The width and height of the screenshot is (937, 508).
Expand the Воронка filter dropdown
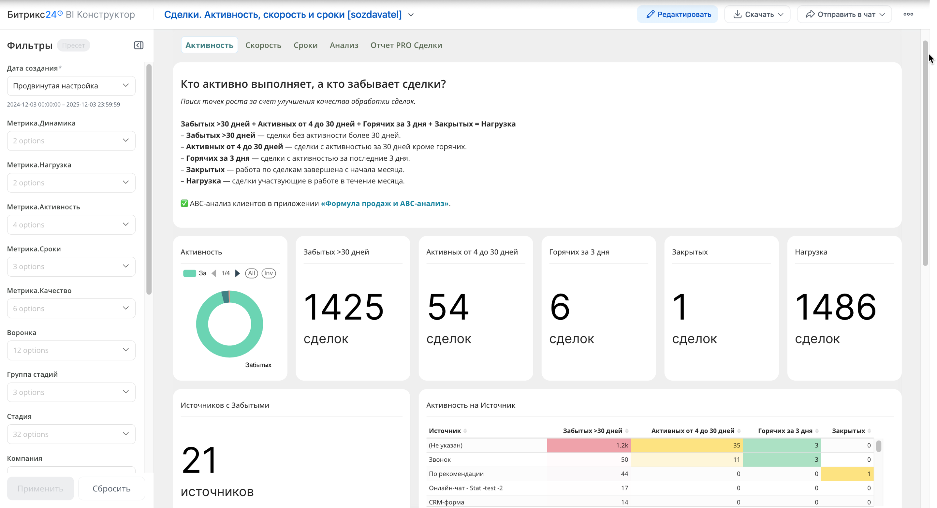tap(71, 350)
